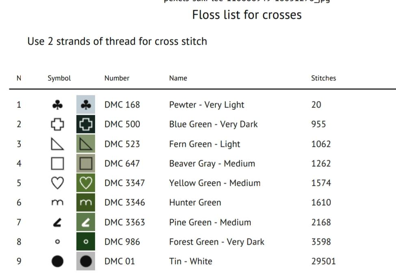Click the Stitches column header
396x279 pixels.
(324, 78)
